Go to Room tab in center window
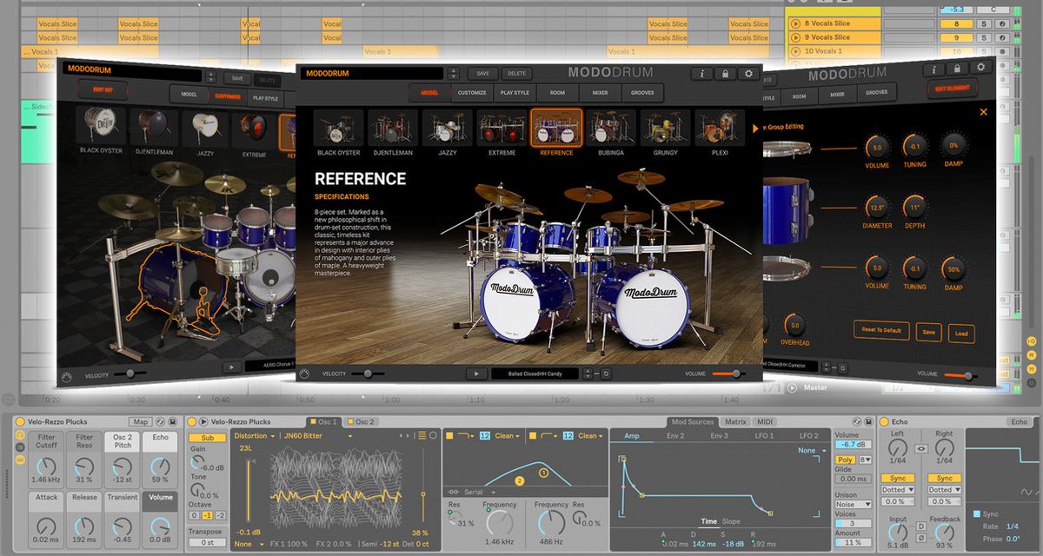The height and width of the screenshot is (556, 1043). [x=557, y=92]
